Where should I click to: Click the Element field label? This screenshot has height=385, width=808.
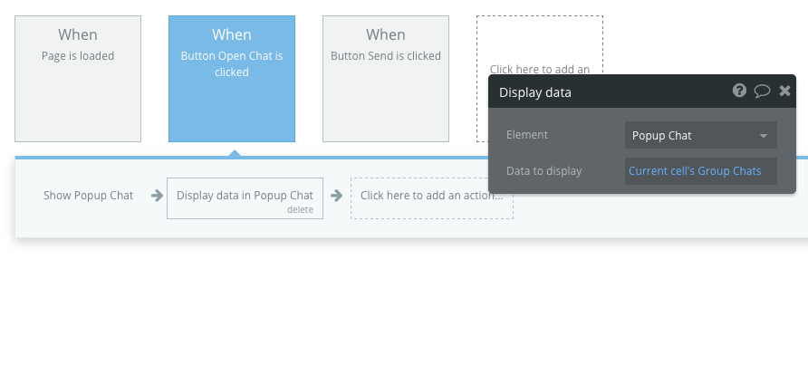(527, 135)
